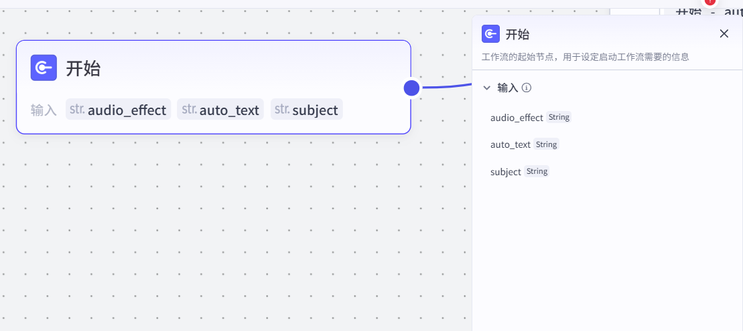Click the auto_text chip in the Start node

pos(220,110)
